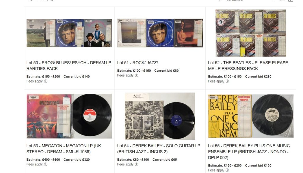Show fee info for Lot 52 Beatles pack
This screenshot has height=173, width=303.
tap(227, 81)
